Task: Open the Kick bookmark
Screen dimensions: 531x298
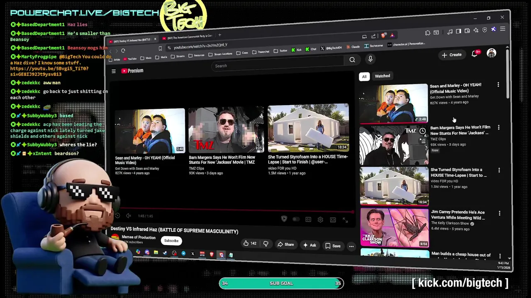Action: pyautogui.click(x=297, y=50)
